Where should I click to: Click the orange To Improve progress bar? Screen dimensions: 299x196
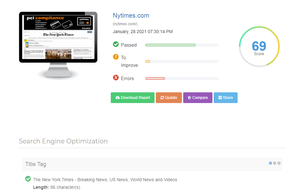pos(182,61)
